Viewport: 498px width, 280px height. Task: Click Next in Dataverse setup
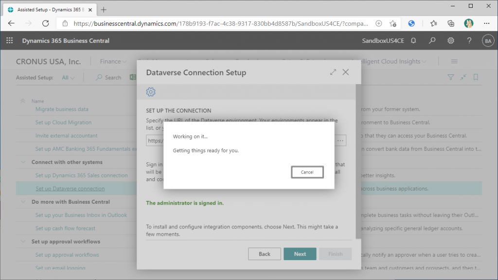300,254
